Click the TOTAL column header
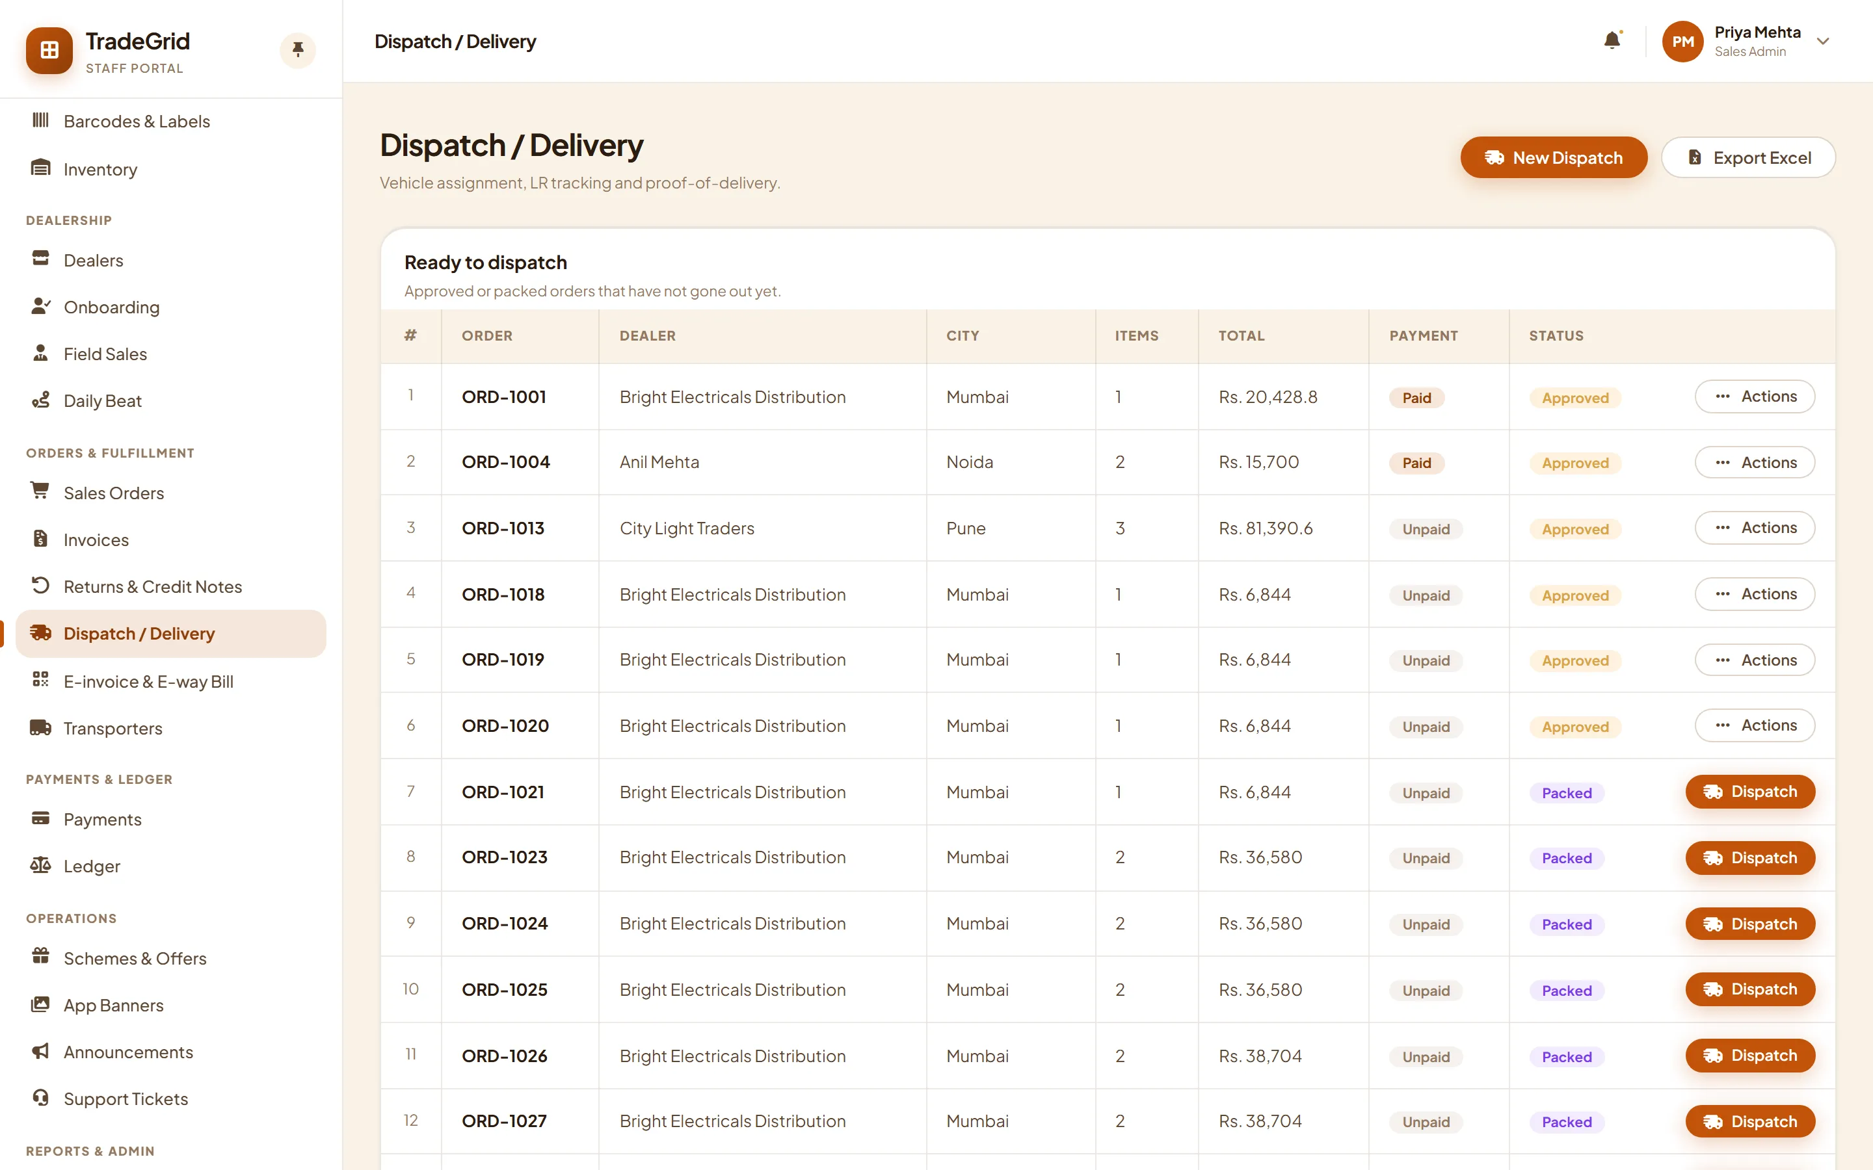 tap(1242, 336)
